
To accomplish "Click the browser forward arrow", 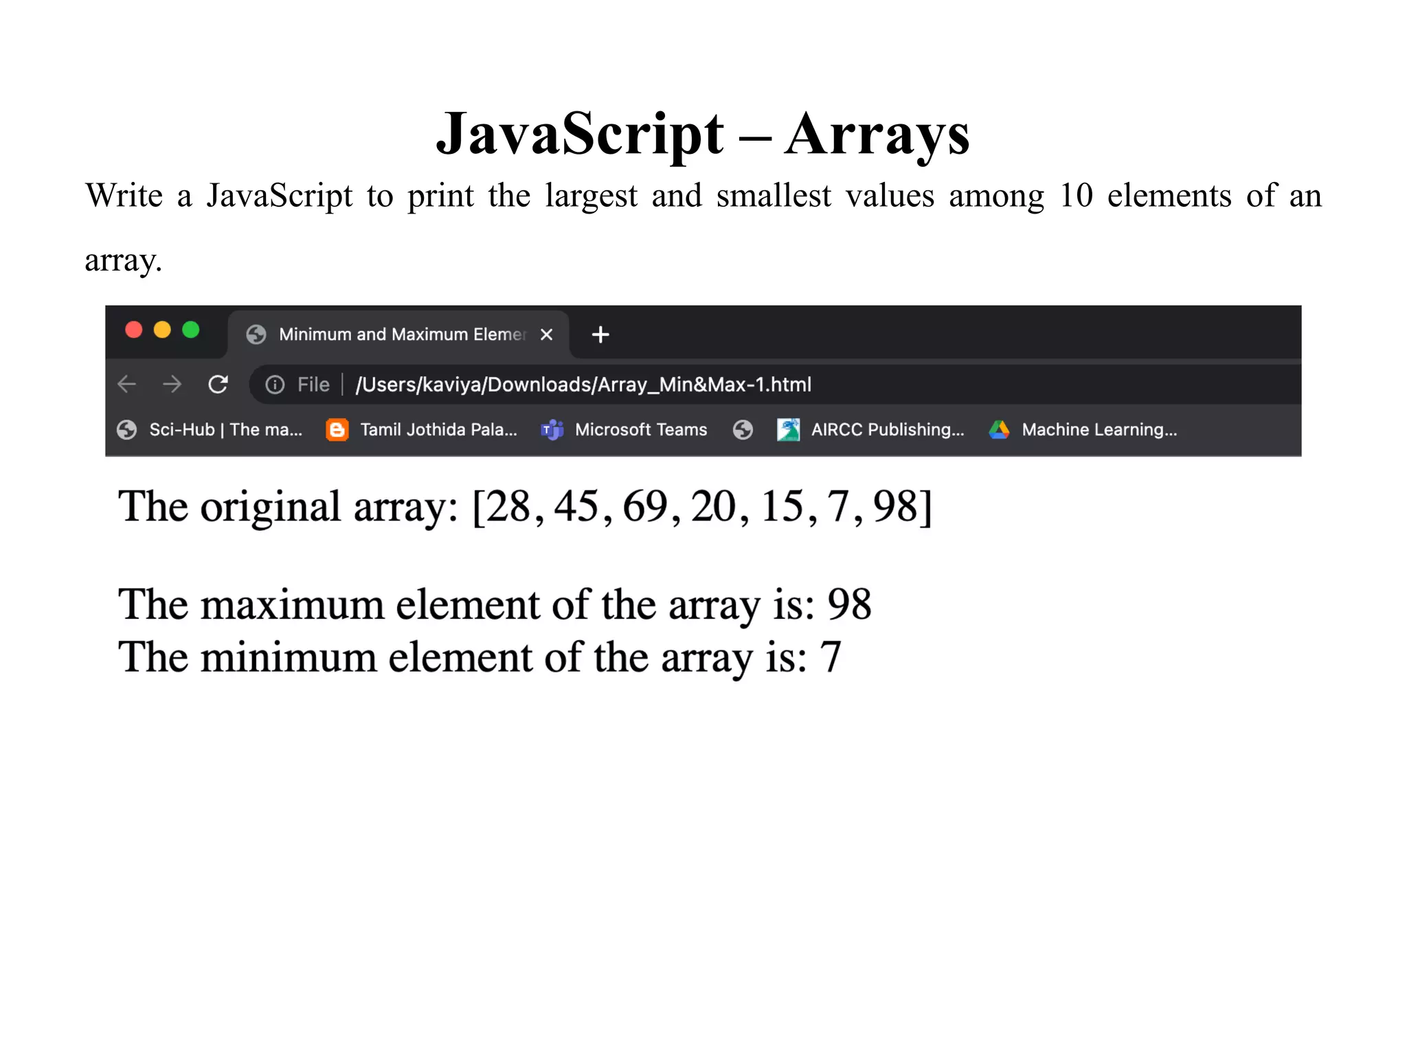I will [x=172, y=384].
